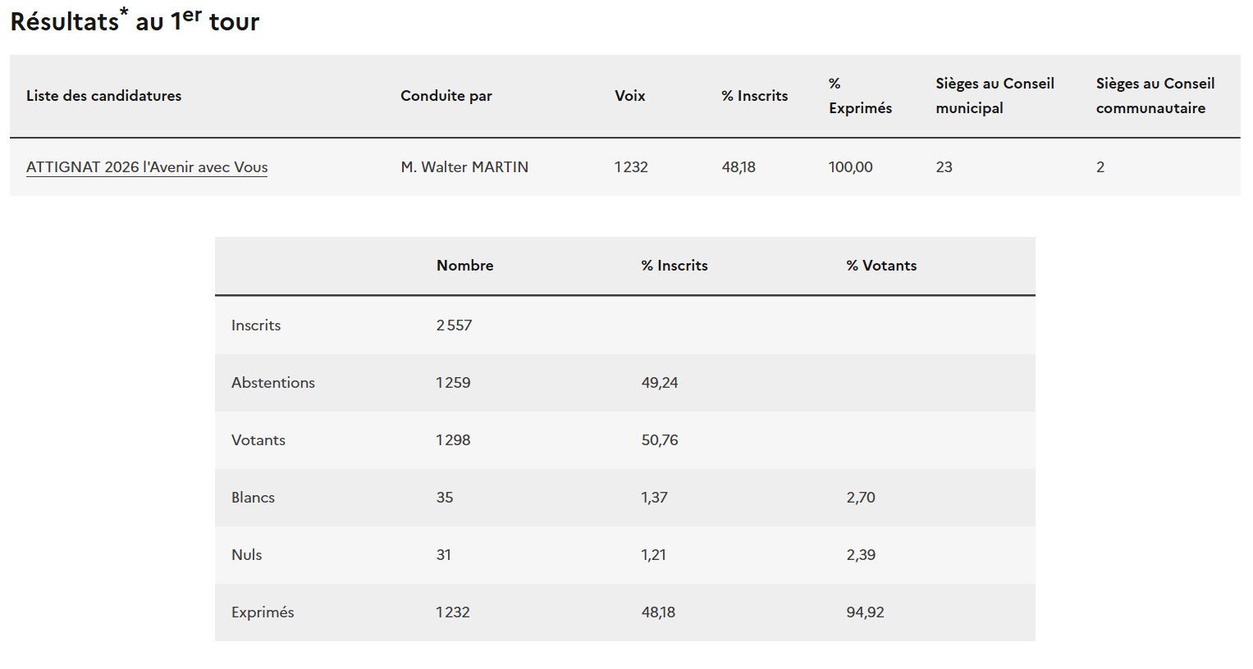Viewport: 1253px width, 669px height.
Task: Click the Abstentions row label
Action: (272, 383)
